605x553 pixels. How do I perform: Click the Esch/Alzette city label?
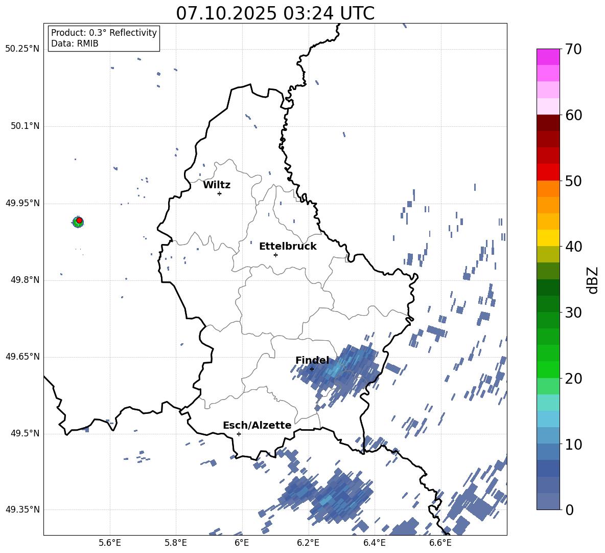point(257,425)
